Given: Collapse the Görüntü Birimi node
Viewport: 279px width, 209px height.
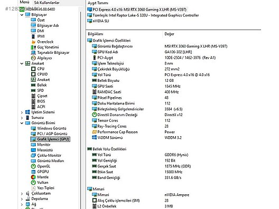Looking at the screenshot, I should tap(22, 123).
